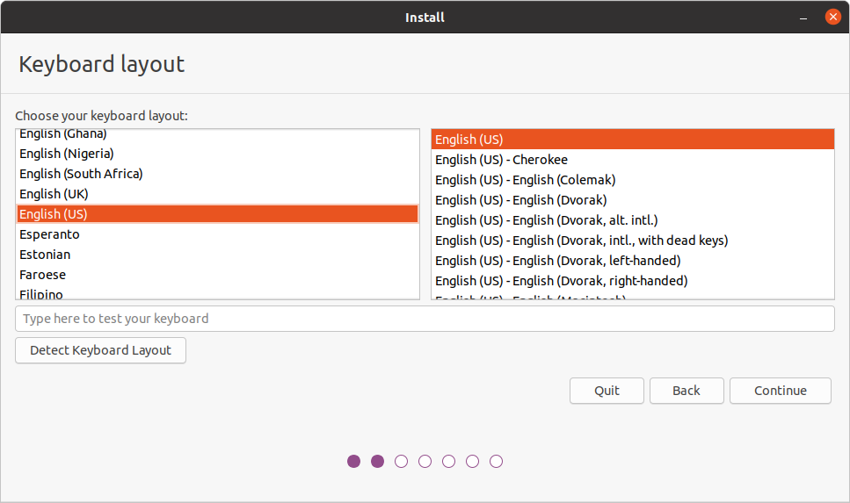The image size is (850, 503).
Task: Pick Faroese in the left list
Action: pos(42,275)
